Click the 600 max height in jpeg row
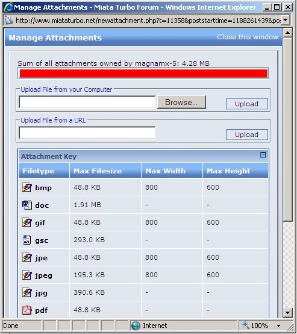This screenshot has height=334, width=297. [x=213, y=275]
